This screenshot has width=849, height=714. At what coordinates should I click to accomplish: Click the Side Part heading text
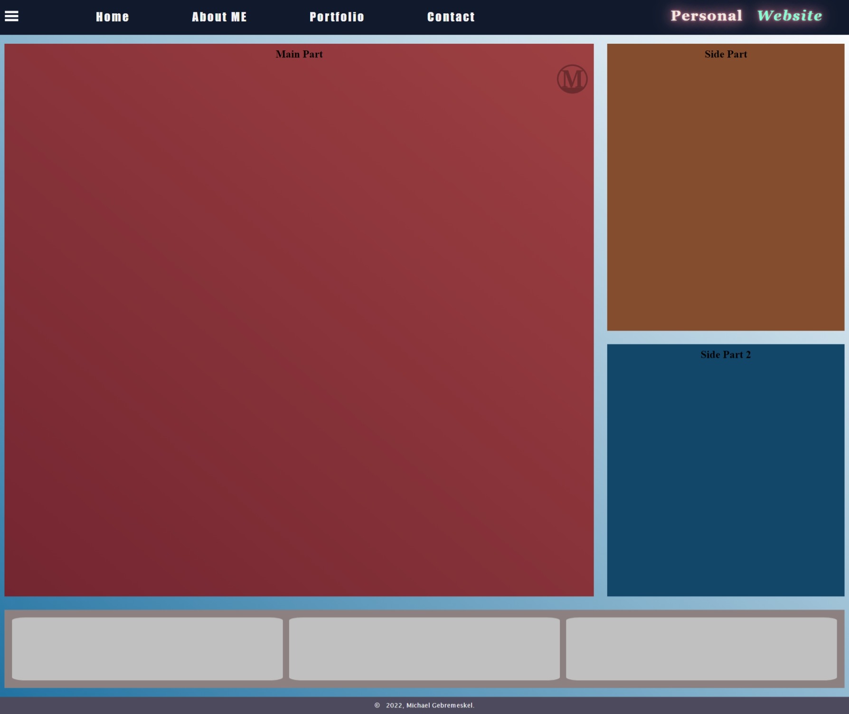726,54
